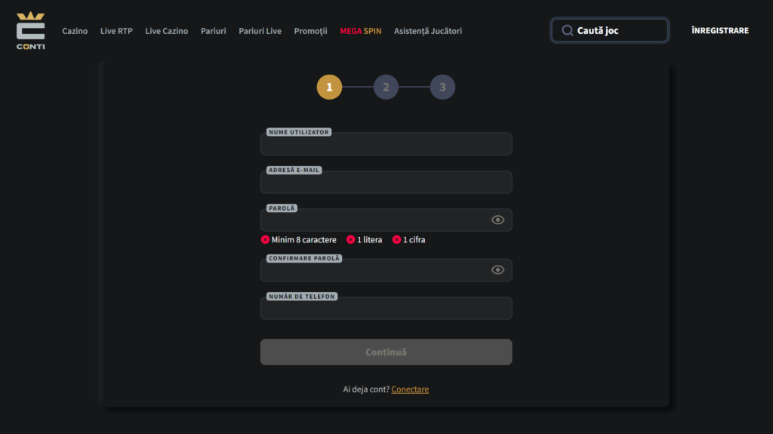Viewport: 773px width, 434px height.
Task: Click the red X beside Minim 8 caractere
Action: click(x=265, y=240)
